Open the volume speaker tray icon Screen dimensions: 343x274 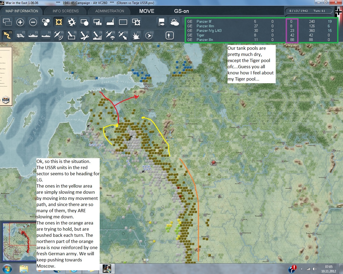click(314, 269)
